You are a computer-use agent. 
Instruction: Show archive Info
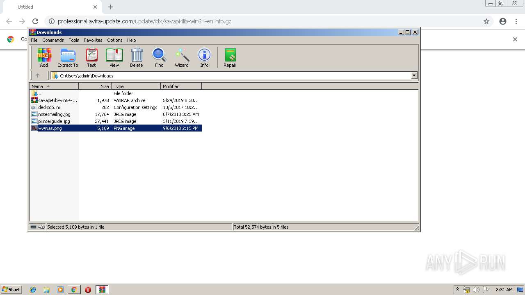click(x=204, y=57)
